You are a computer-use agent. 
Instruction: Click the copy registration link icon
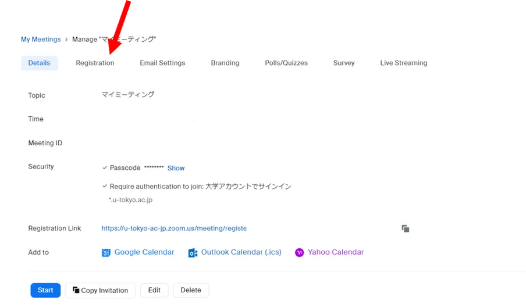406,229
